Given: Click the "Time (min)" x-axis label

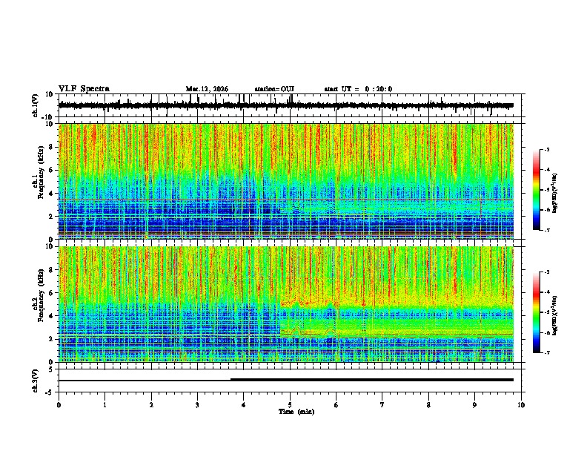Looking at the screenshot, I should click(x=296, y=412).
